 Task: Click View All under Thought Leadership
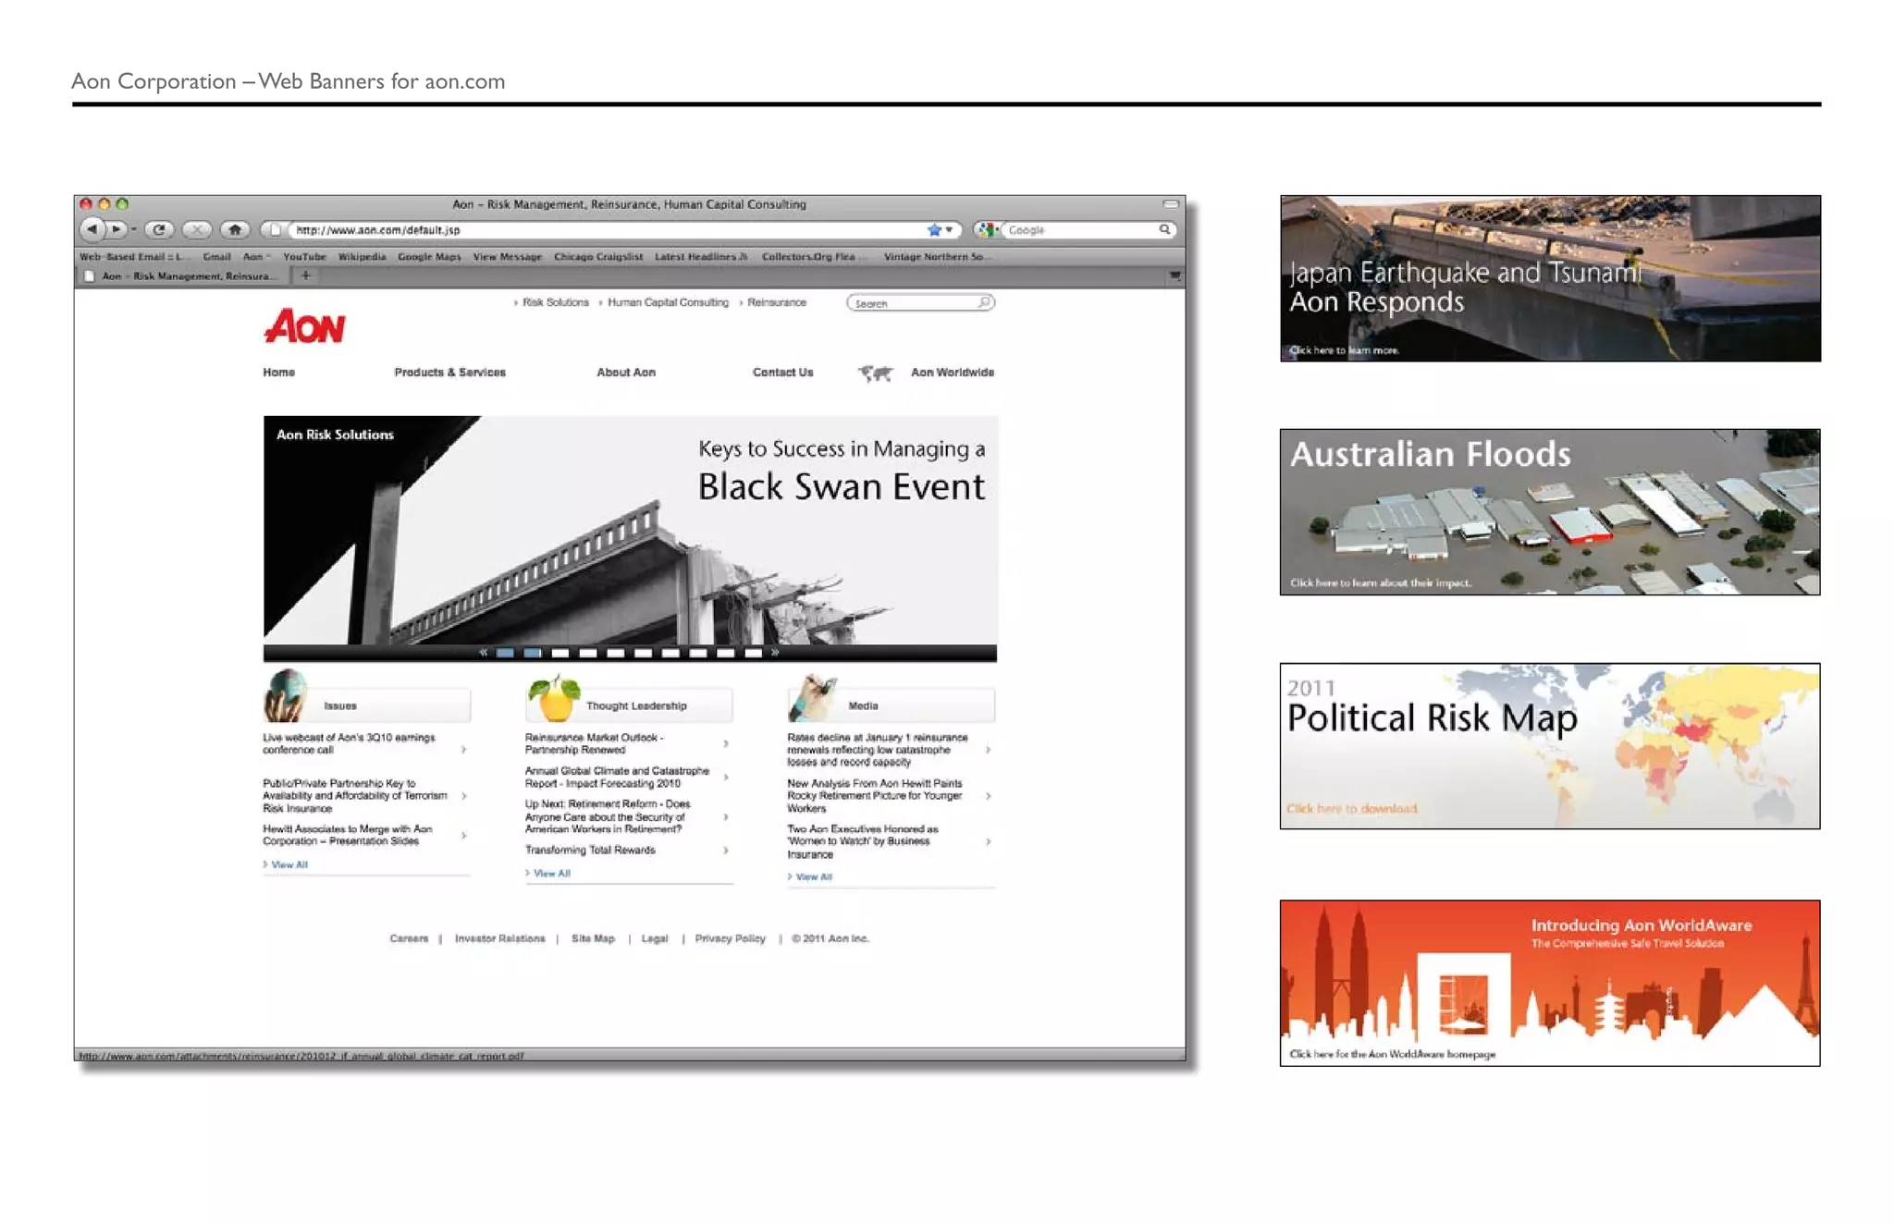(x=551, y=874)
